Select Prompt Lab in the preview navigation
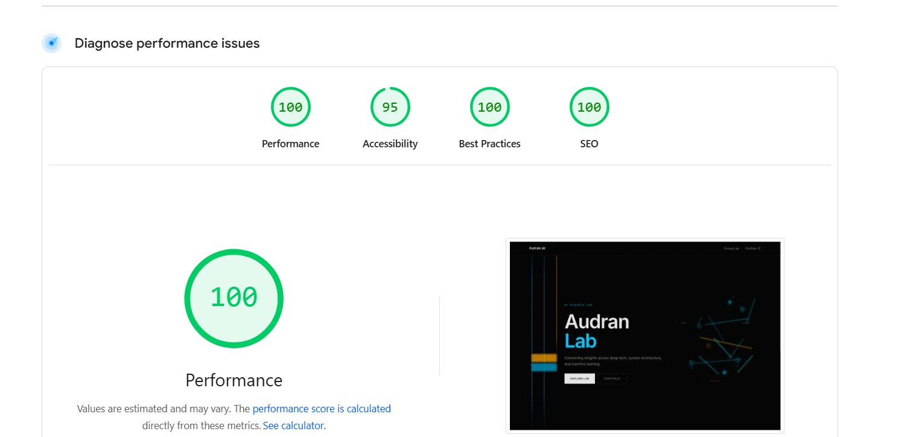Screen dimensions: 922x437 (x=732, y=248)
